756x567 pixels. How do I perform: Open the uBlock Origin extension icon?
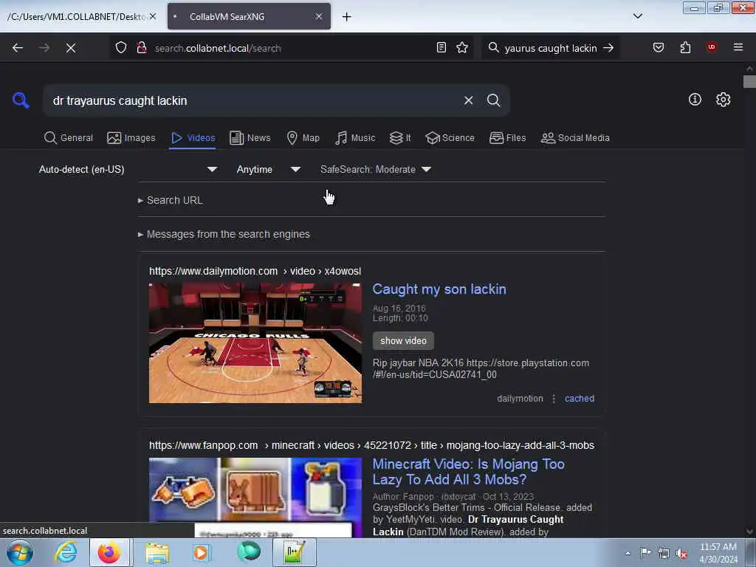click(711, 47)
